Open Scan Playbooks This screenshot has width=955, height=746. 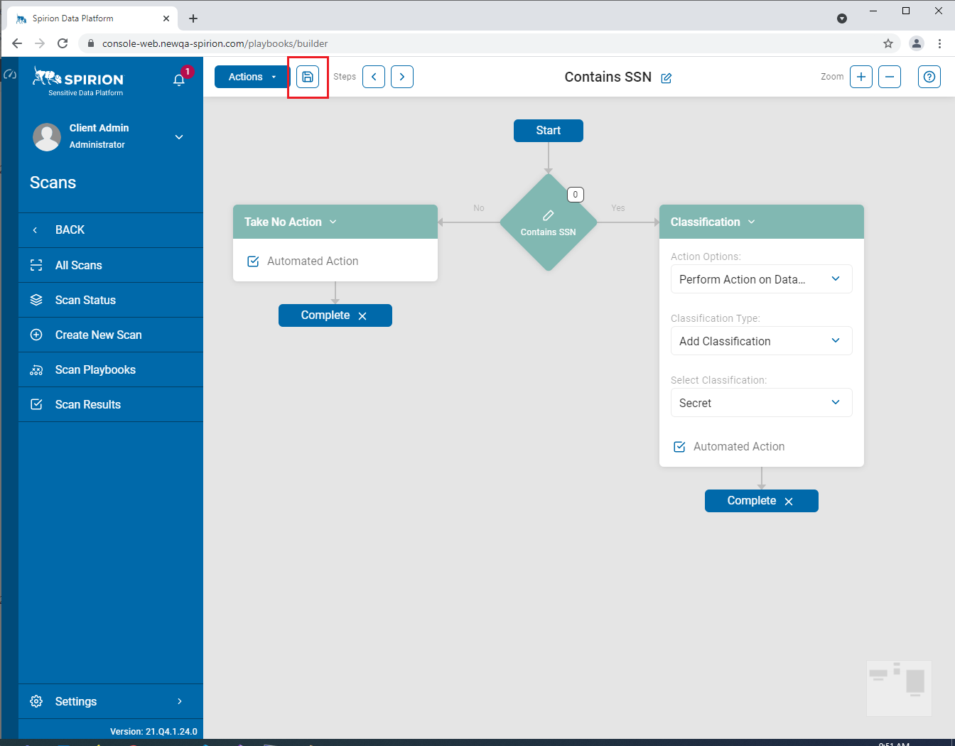(x=111, y=369)
